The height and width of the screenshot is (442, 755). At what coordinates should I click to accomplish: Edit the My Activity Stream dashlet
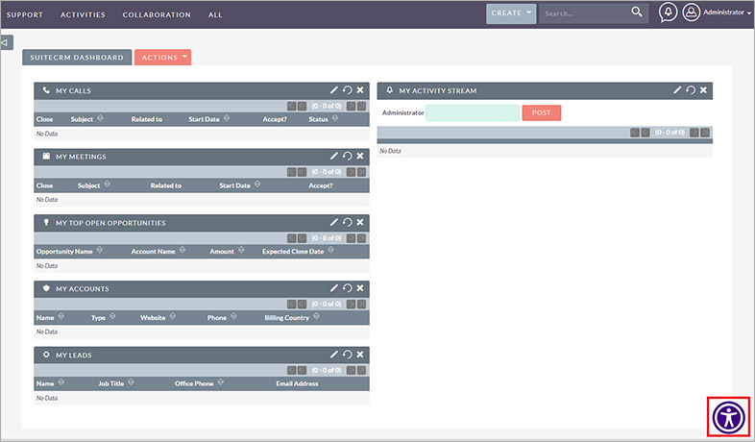pos(677,90)
